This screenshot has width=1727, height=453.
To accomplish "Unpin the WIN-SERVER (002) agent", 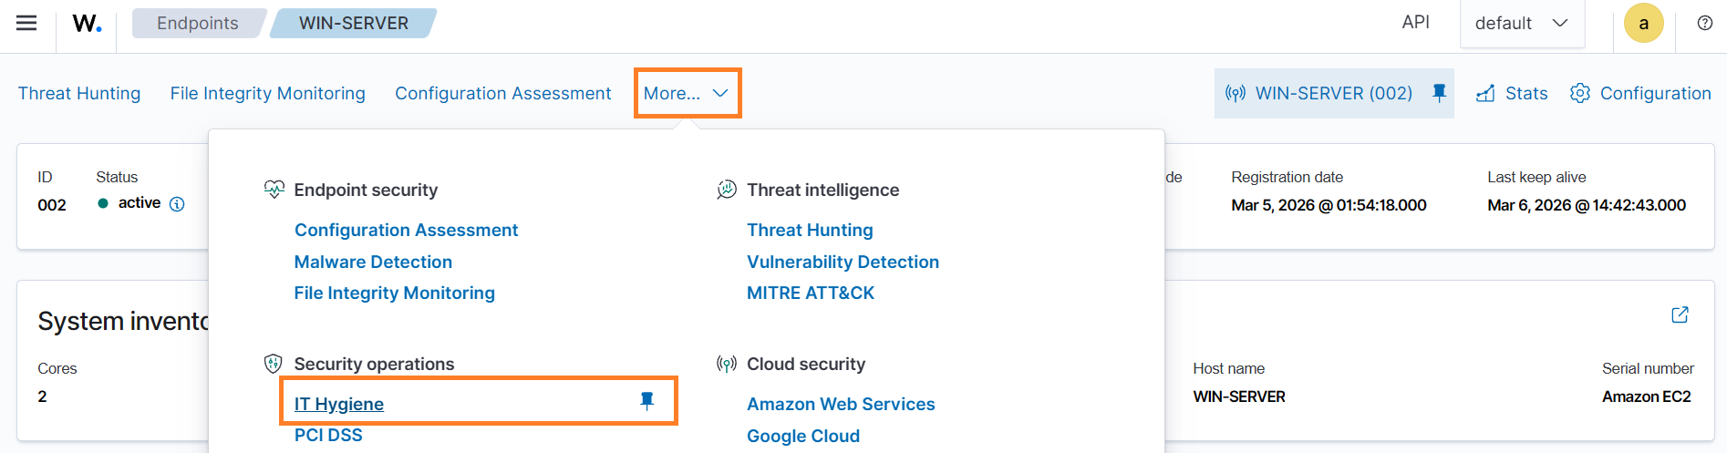I will (1439, 93).
